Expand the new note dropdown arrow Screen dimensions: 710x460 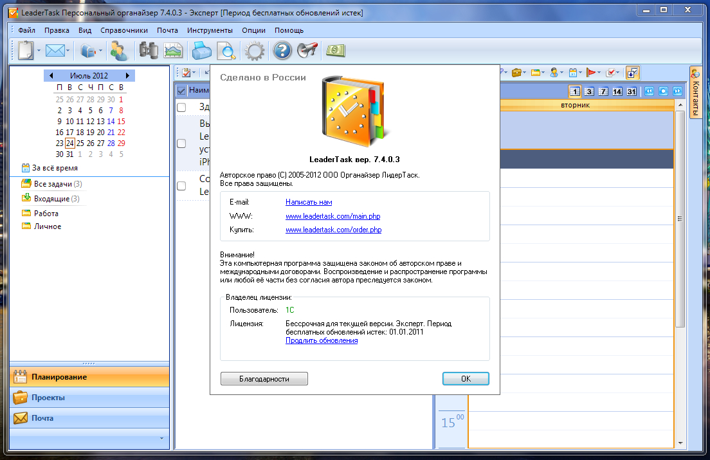39,50
